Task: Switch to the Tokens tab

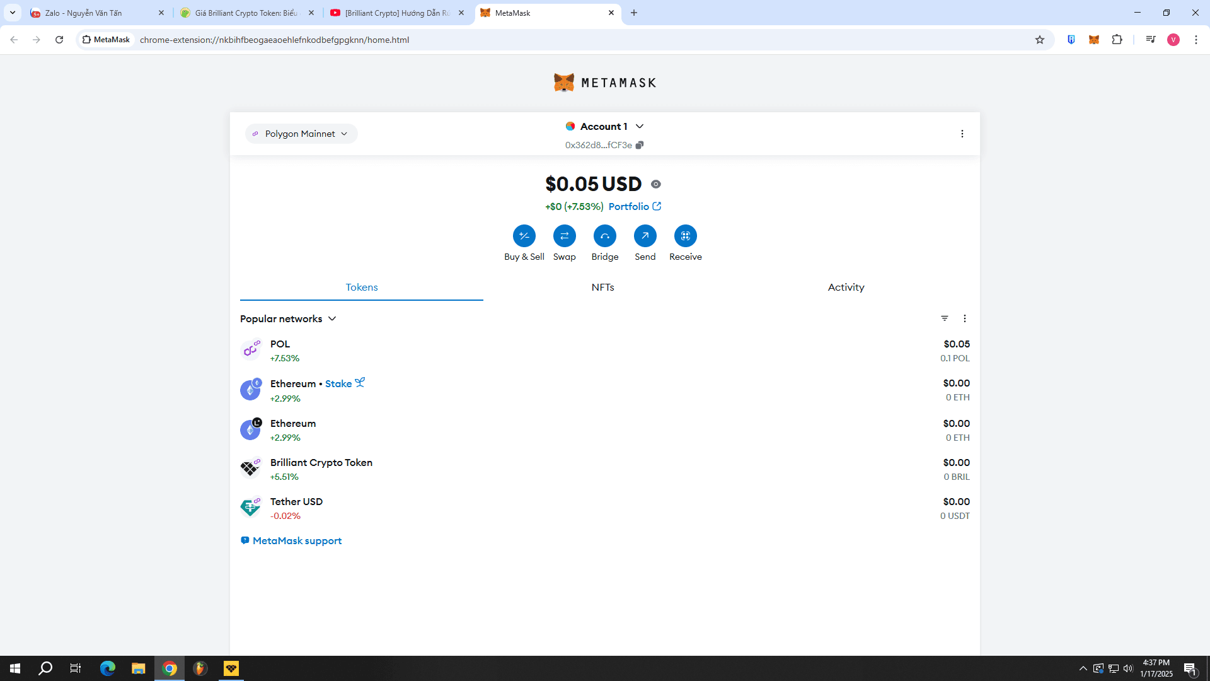Action: tap(362, 288)
